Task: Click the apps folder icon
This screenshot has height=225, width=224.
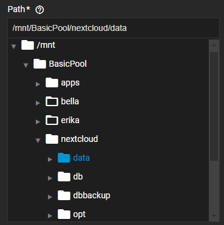Action: 52,82
